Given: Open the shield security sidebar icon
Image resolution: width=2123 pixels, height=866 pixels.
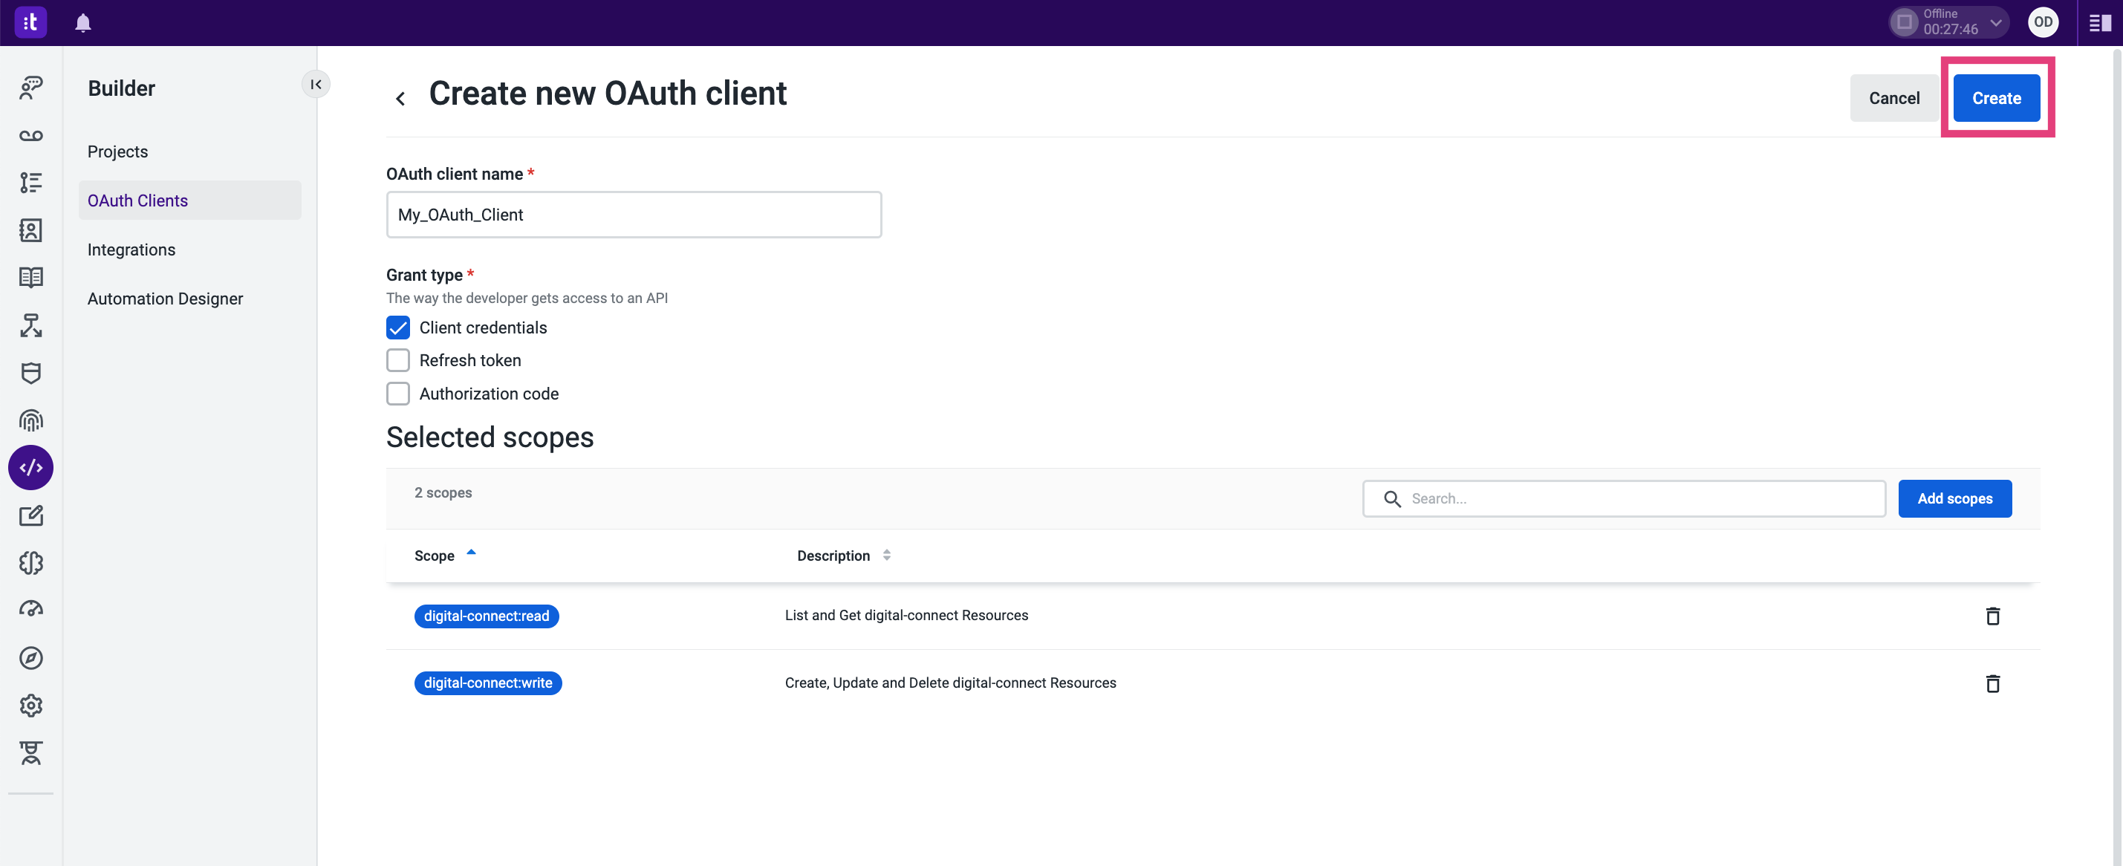Looking at the screenshot, I should point(30,374).
